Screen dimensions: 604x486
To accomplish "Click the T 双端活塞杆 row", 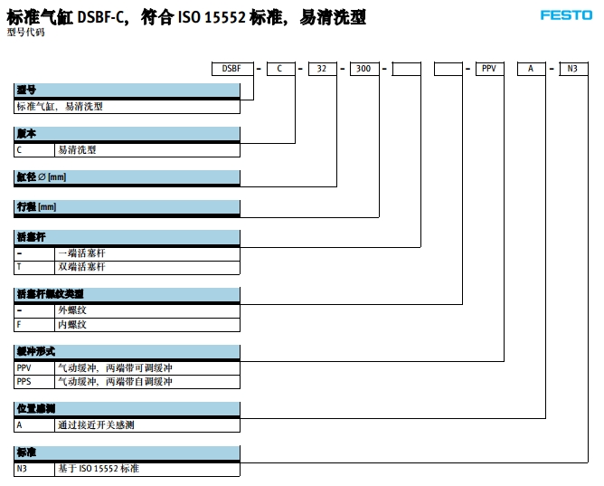I will click(127, 267).
